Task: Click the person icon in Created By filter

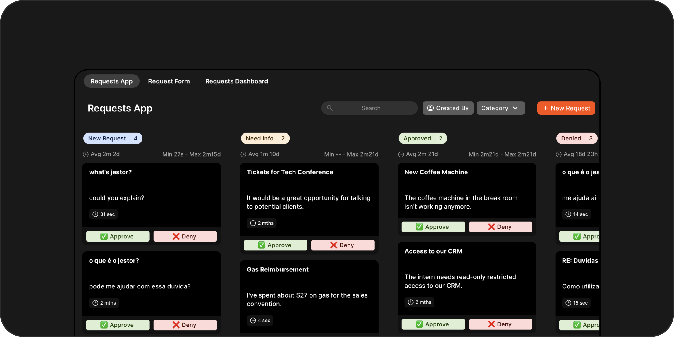Action: [x=430, y=108]
